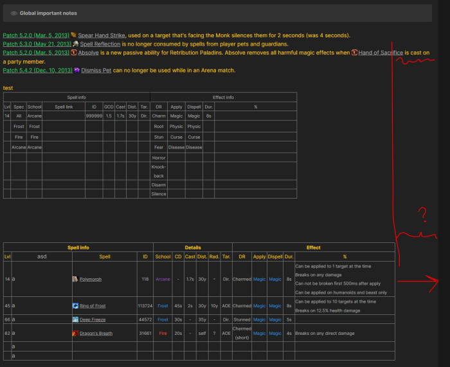The image size is (450, 367).
Task: Click the Deep Freeze spell icon
Action: (75, 319)
